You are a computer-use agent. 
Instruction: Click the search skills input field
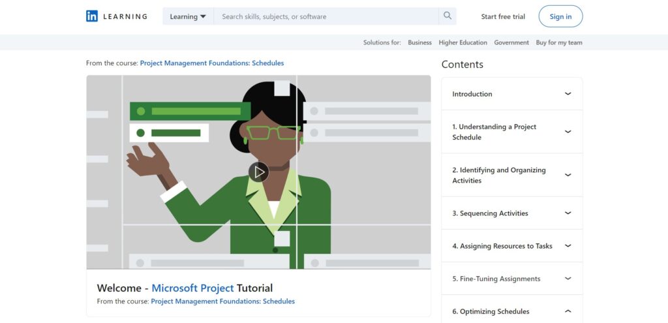point(326,16)
